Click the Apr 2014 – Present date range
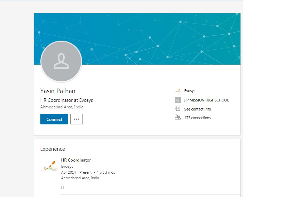Screen dimensions: 285x197 click(76, 172)
